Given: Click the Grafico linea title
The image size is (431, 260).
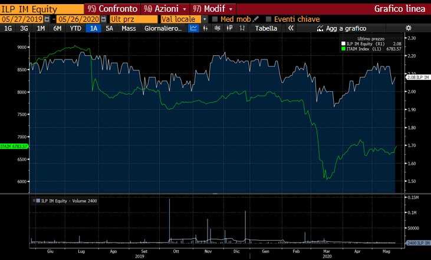Looking at the screenshot, I should (400, 9).
